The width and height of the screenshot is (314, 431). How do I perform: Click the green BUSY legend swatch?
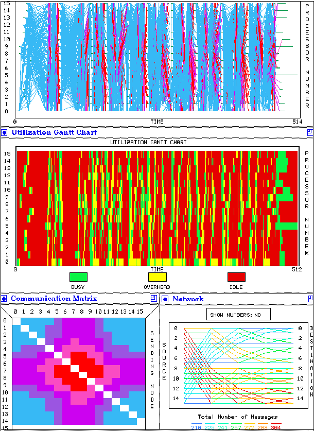pos(78,277)
